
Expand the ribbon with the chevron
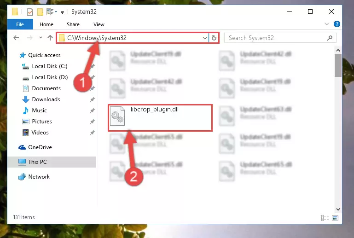tap(326, 24)
